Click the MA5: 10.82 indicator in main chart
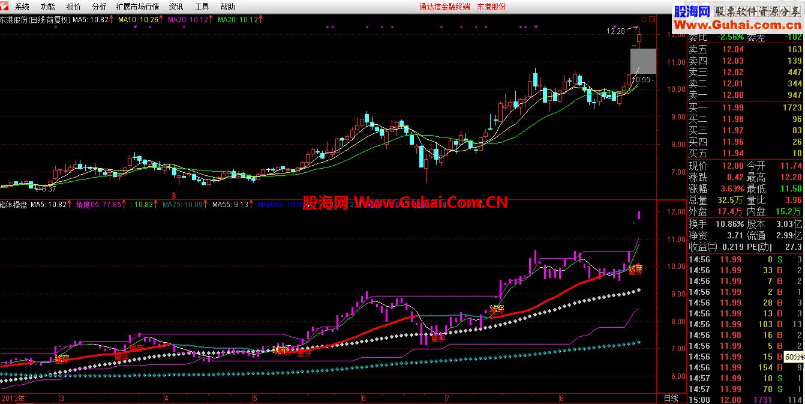This screenshot has width=805, height=404. 92,20
